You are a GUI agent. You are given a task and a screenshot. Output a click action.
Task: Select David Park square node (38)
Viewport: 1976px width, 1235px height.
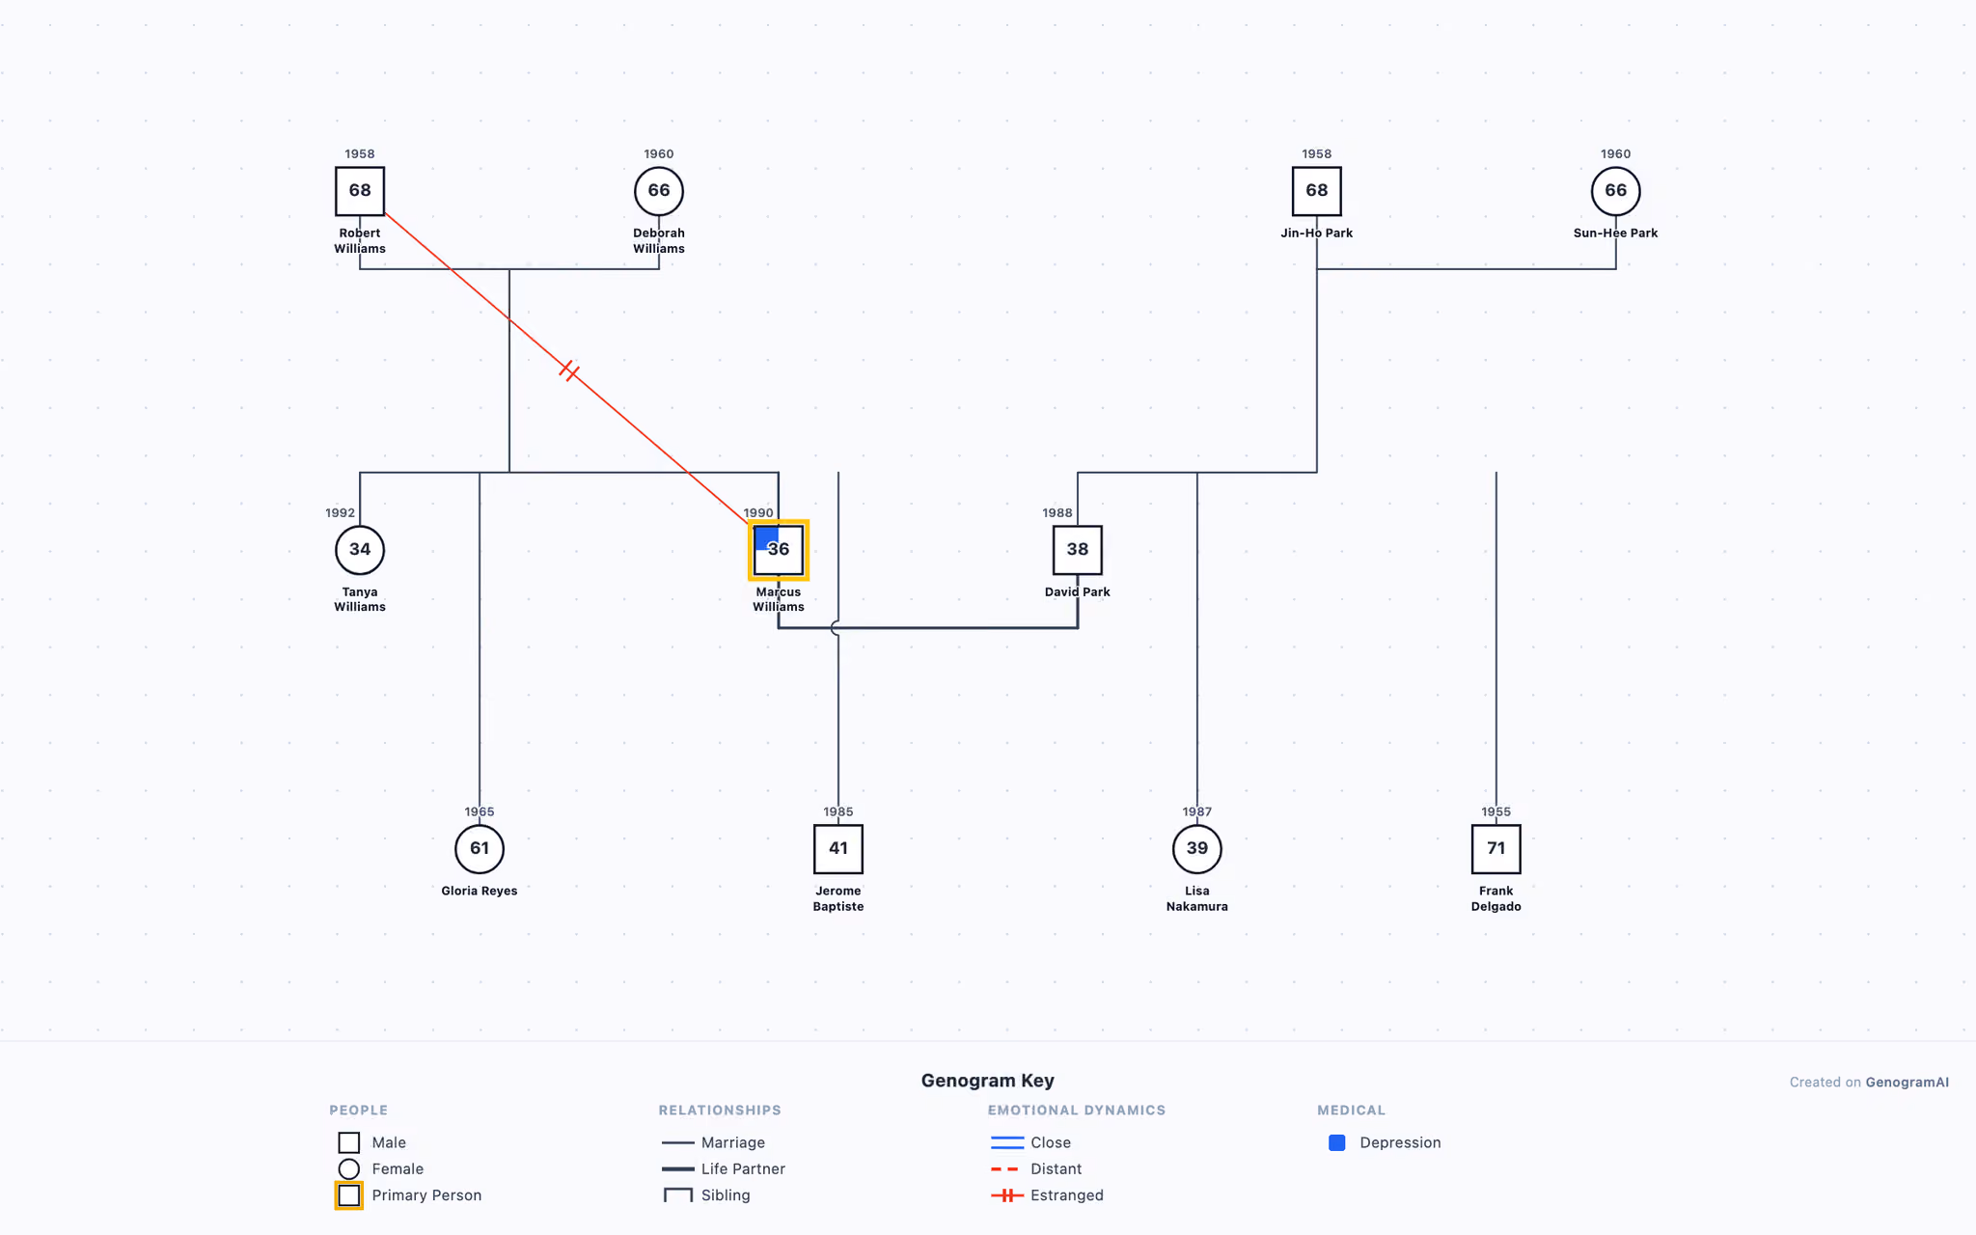point(1078,550)
